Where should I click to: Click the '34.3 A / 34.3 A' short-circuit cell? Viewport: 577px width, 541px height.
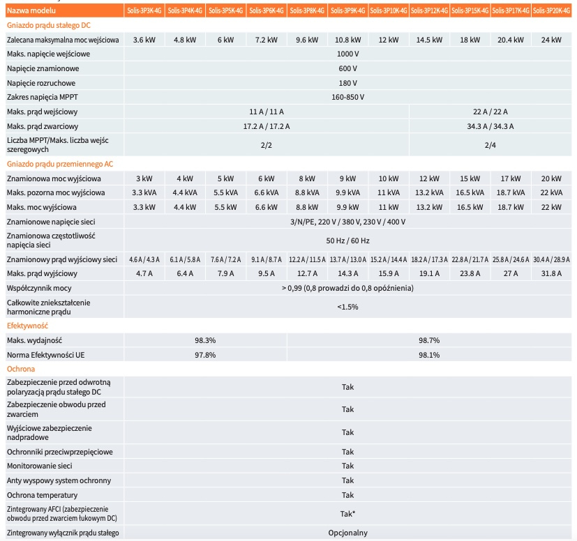pyautogui.click(x=490, y=126)
